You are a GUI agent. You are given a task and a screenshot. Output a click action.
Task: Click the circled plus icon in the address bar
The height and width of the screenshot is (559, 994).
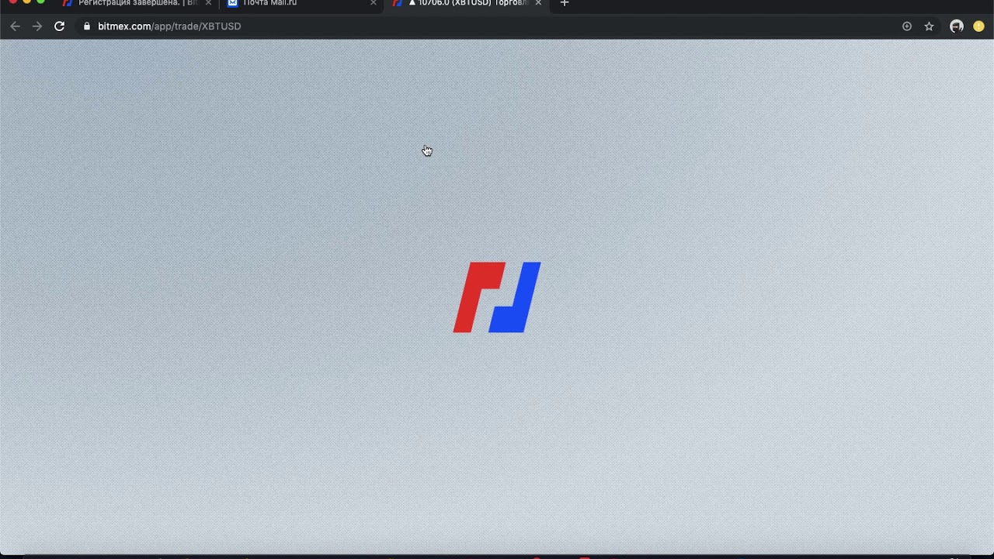(x=906, y=26)
